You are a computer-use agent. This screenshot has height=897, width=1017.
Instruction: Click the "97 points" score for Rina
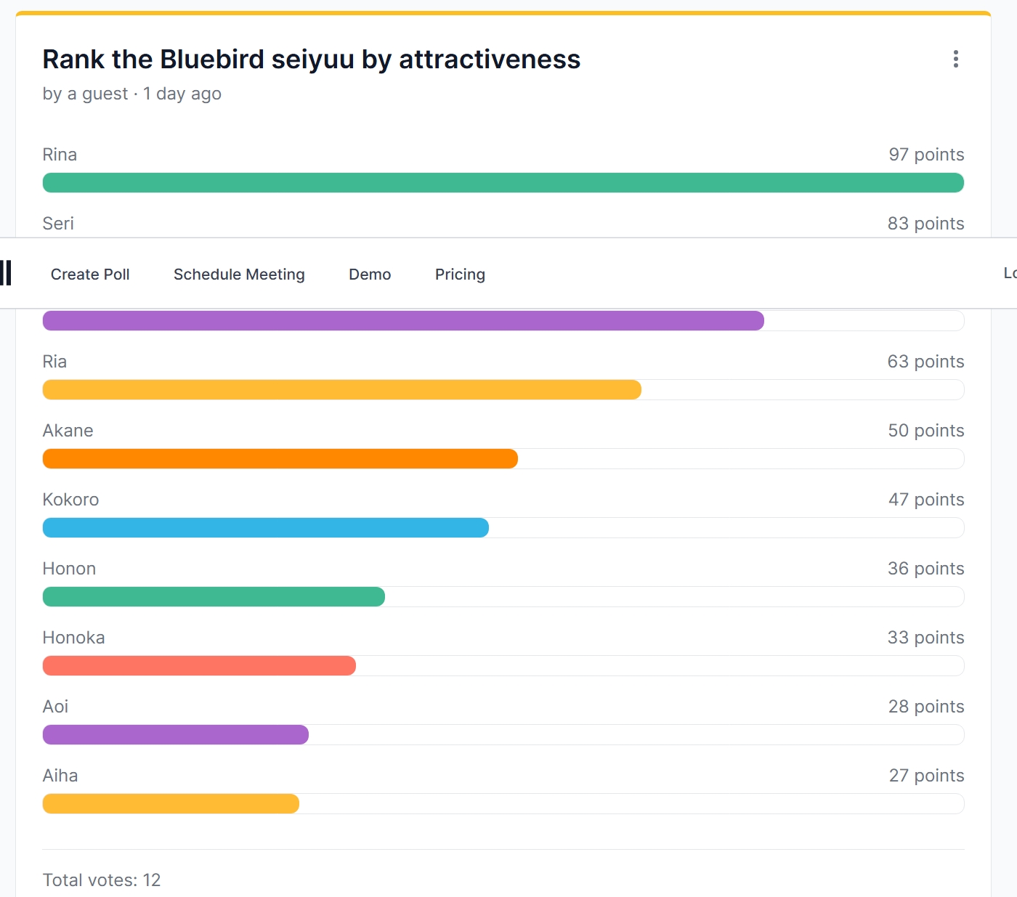pyautogui.click(x=926, y=155)
